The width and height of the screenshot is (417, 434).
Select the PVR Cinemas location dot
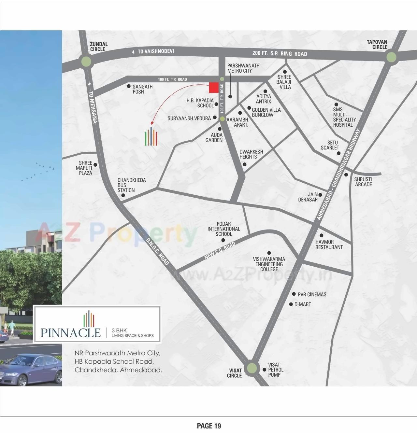click(x=294, y=294)
